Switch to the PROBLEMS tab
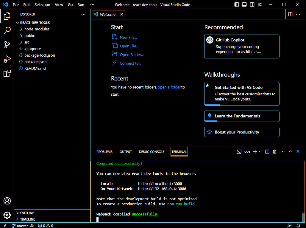The width and height of the screenshot is (306, 228). tap(104, 152)
